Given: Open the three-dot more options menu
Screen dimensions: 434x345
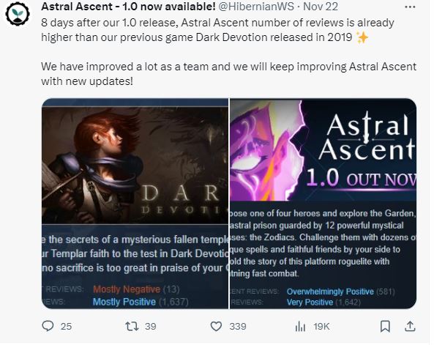Looking at the screenshot, I should 410,7.
